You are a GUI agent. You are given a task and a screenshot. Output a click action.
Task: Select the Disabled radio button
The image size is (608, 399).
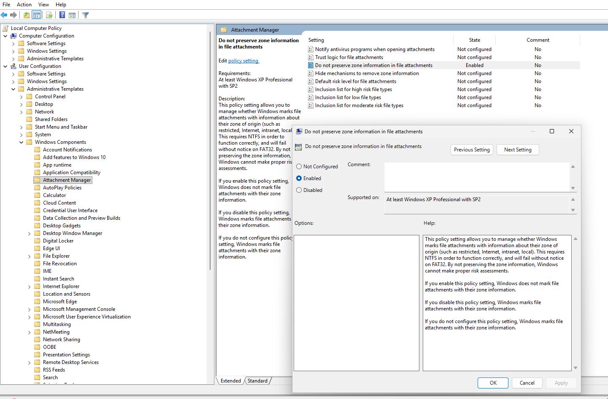(x=299, y=190)
